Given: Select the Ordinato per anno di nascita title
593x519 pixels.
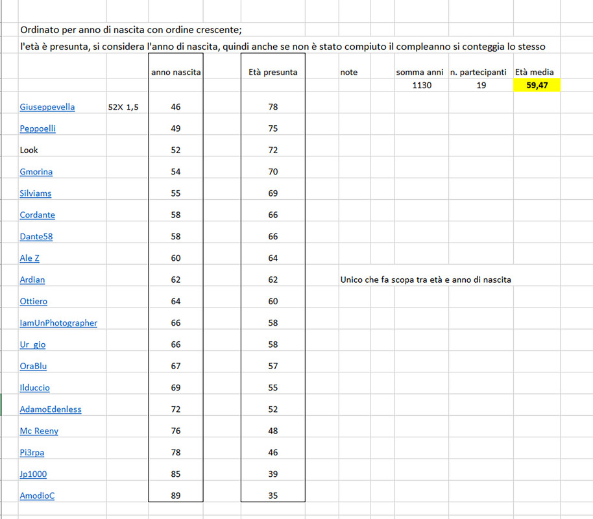Looking at the screenshot, I should point(131,30).
